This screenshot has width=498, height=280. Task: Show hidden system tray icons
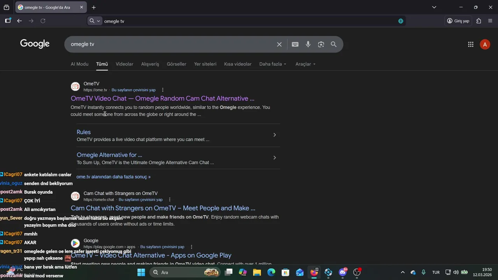click(x=403, y=272)
